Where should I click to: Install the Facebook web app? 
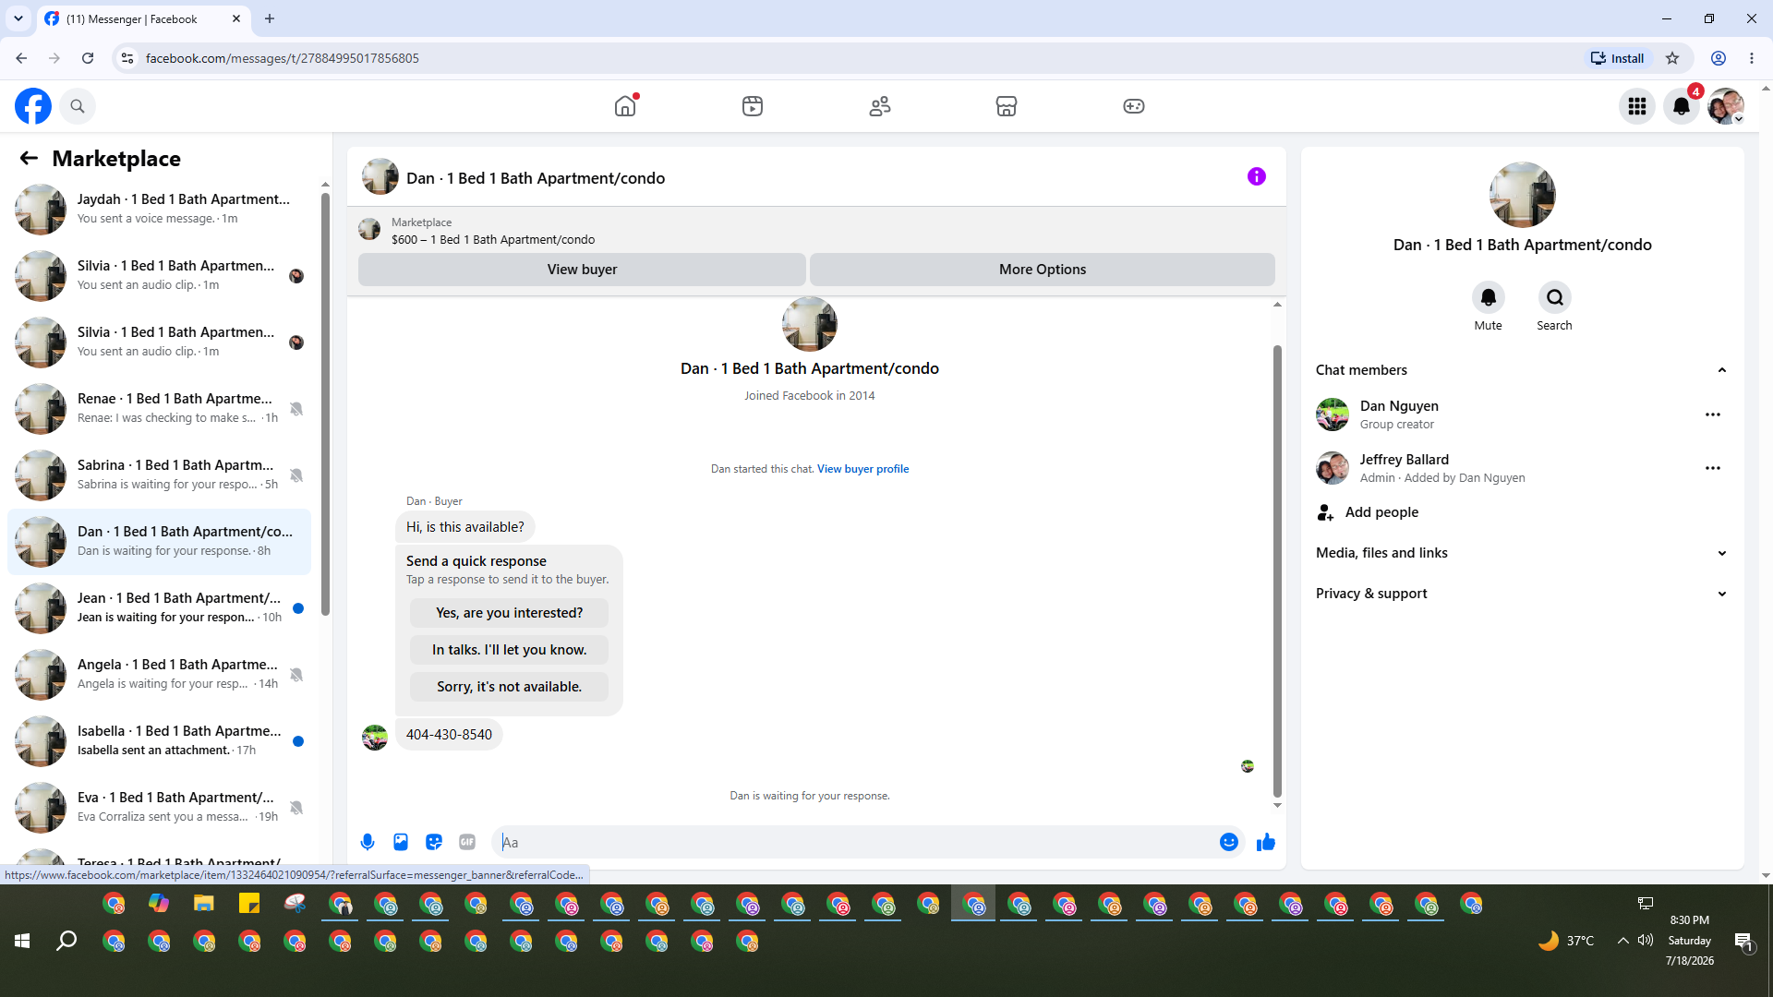1617,58
